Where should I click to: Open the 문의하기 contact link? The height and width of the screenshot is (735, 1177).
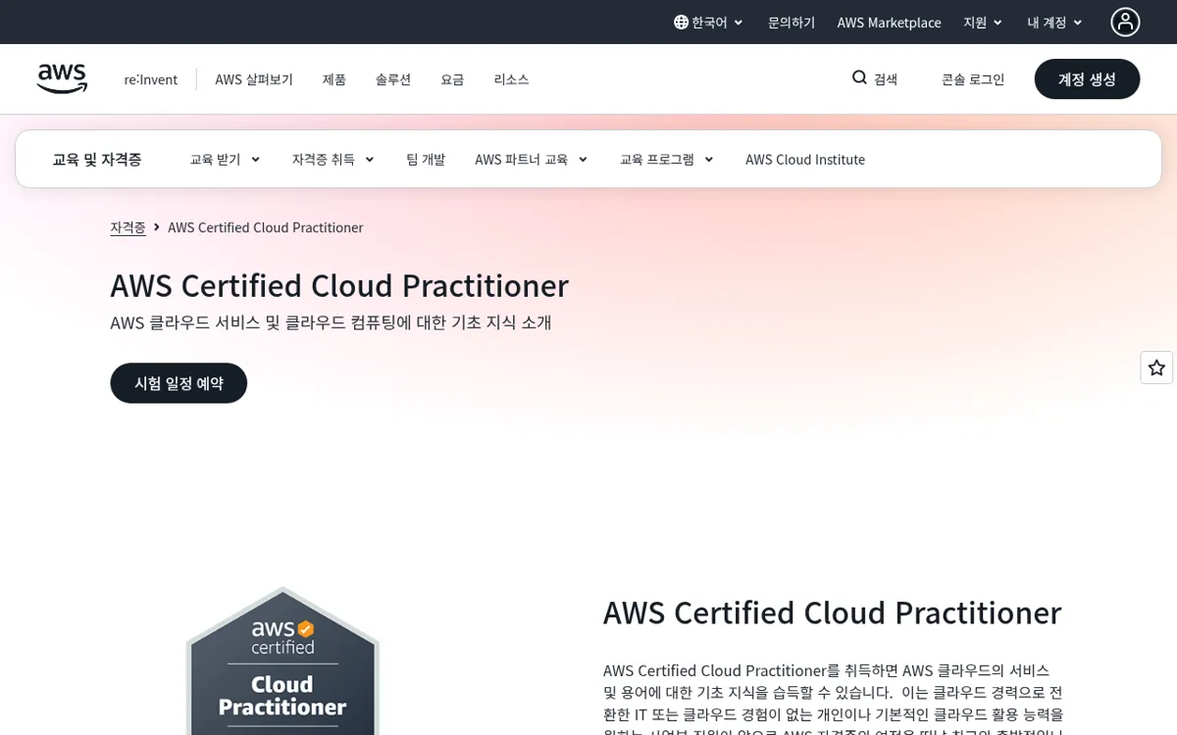pyautogui.click(x=792, y=22)
